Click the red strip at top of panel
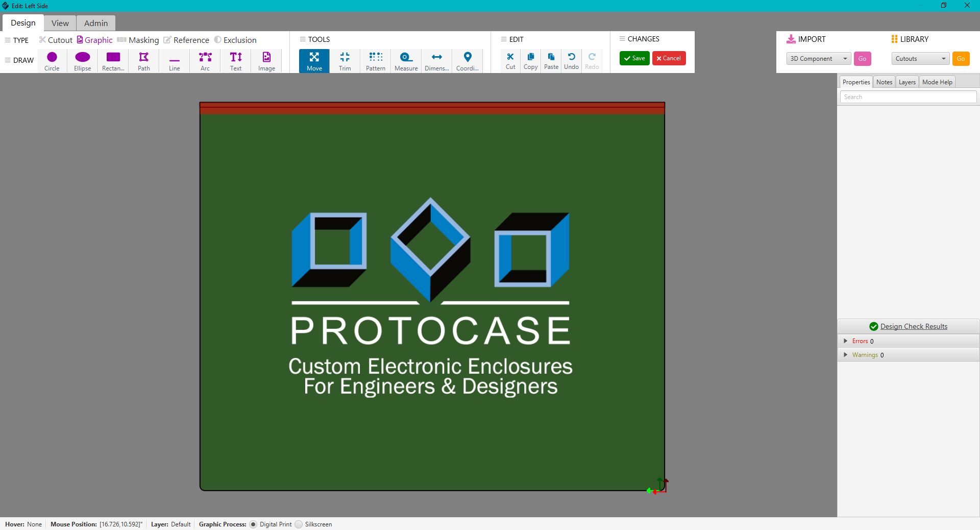 [432, 108]
